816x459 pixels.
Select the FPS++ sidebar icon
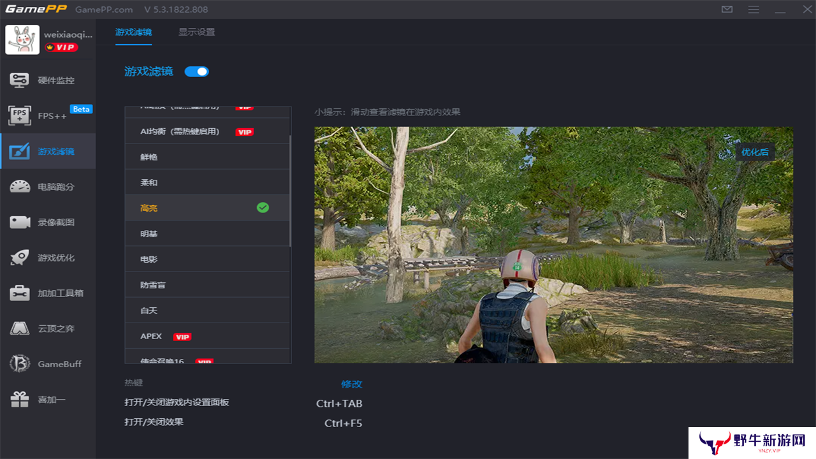20,115
